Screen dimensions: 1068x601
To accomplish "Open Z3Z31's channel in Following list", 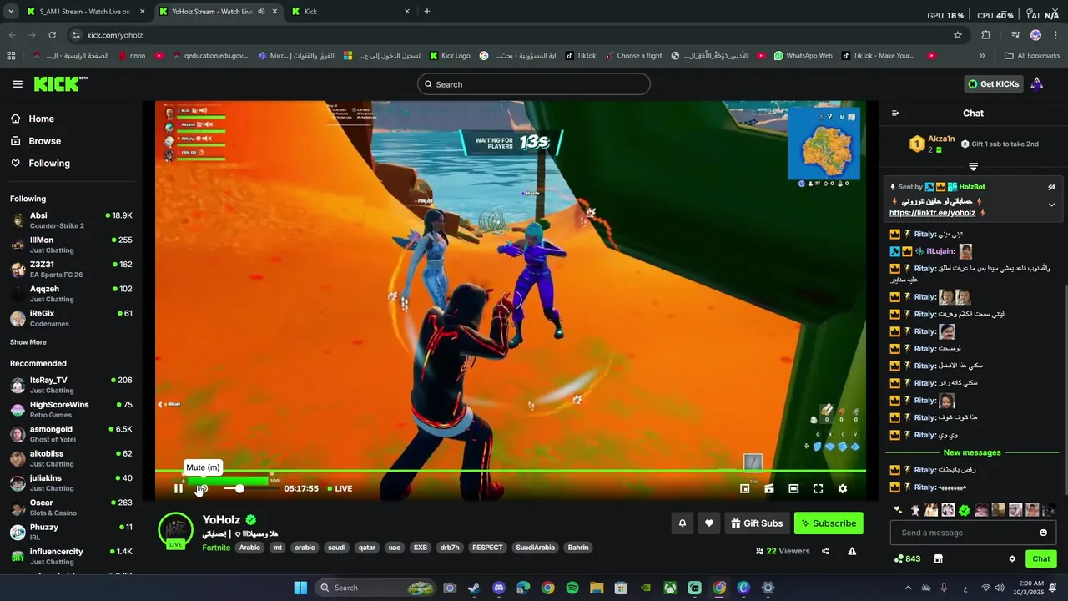I will tap(71, 270).
